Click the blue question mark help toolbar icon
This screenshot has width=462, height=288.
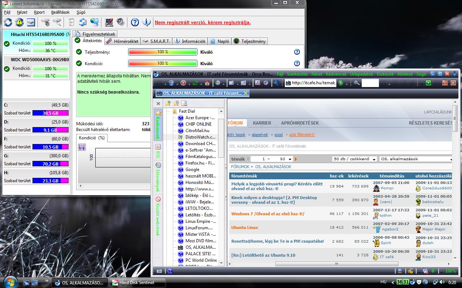135,22
